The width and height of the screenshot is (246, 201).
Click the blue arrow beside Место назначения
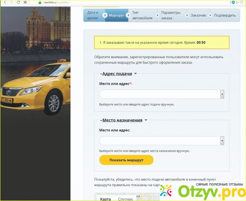point(146,120)
